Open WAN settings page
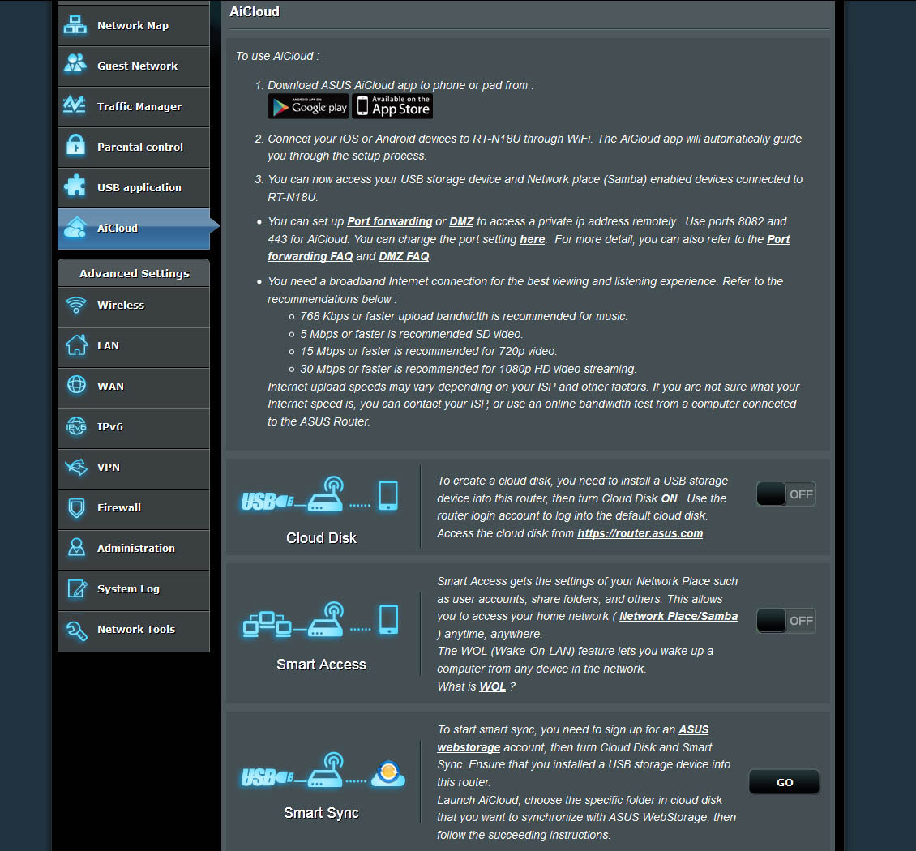 click(134, 387)
